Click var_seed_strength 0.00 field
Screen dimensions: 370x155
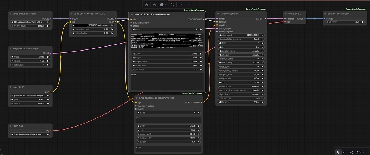[x=241, y=70]
